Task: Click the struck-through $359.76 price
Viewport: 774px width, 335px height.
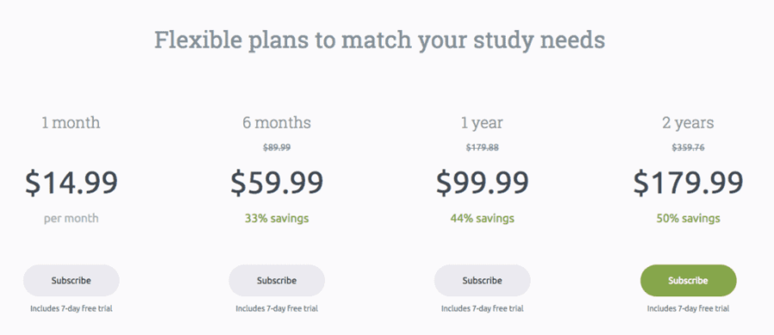Action: click(688, 148)
